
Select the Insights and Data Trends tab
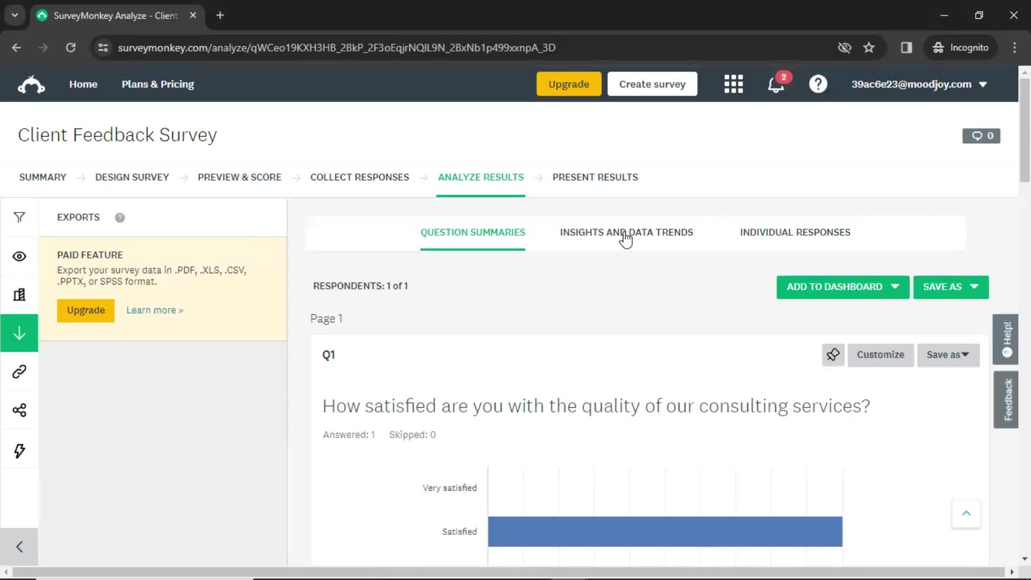[x=626, y=233]
